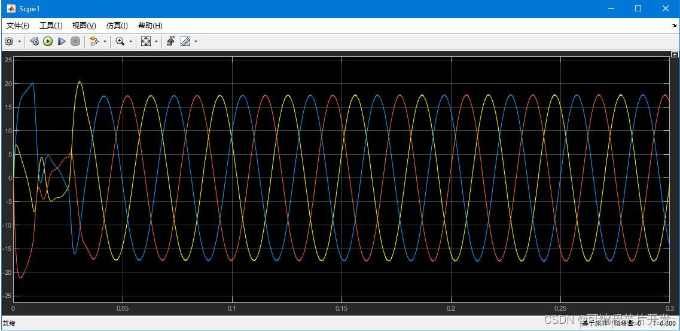This screenshot has height=331, width=680.
Task: Expand the arrow beside the gear settings icon
Action: [20, 42]
